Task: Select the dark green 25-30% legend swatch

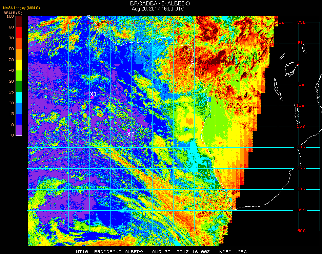Action: coord(19,87)
